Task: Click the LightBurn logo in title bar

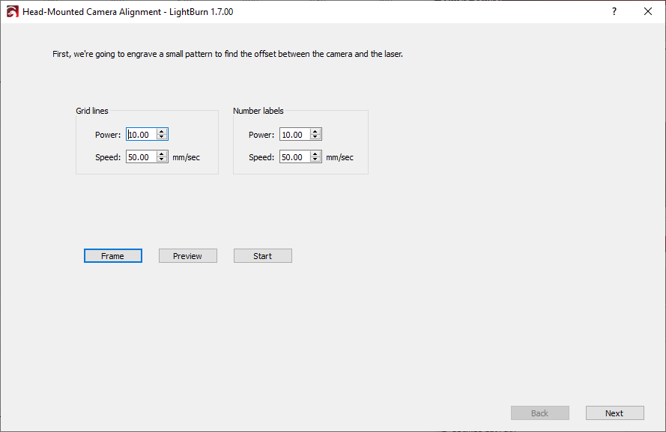Action: (x=12, y=12)
